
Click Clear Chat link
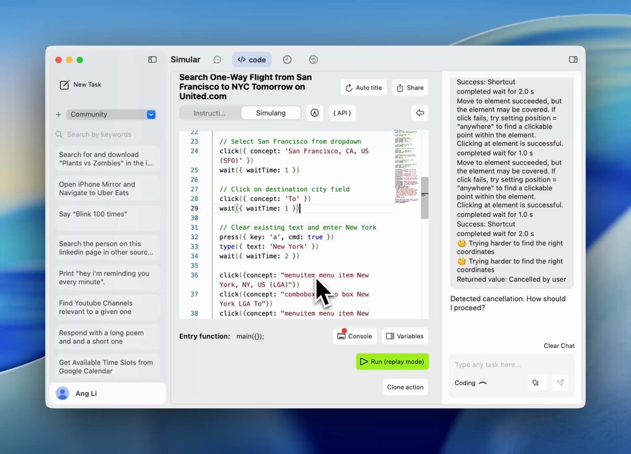pyautogui.click(x=559, y=346)
